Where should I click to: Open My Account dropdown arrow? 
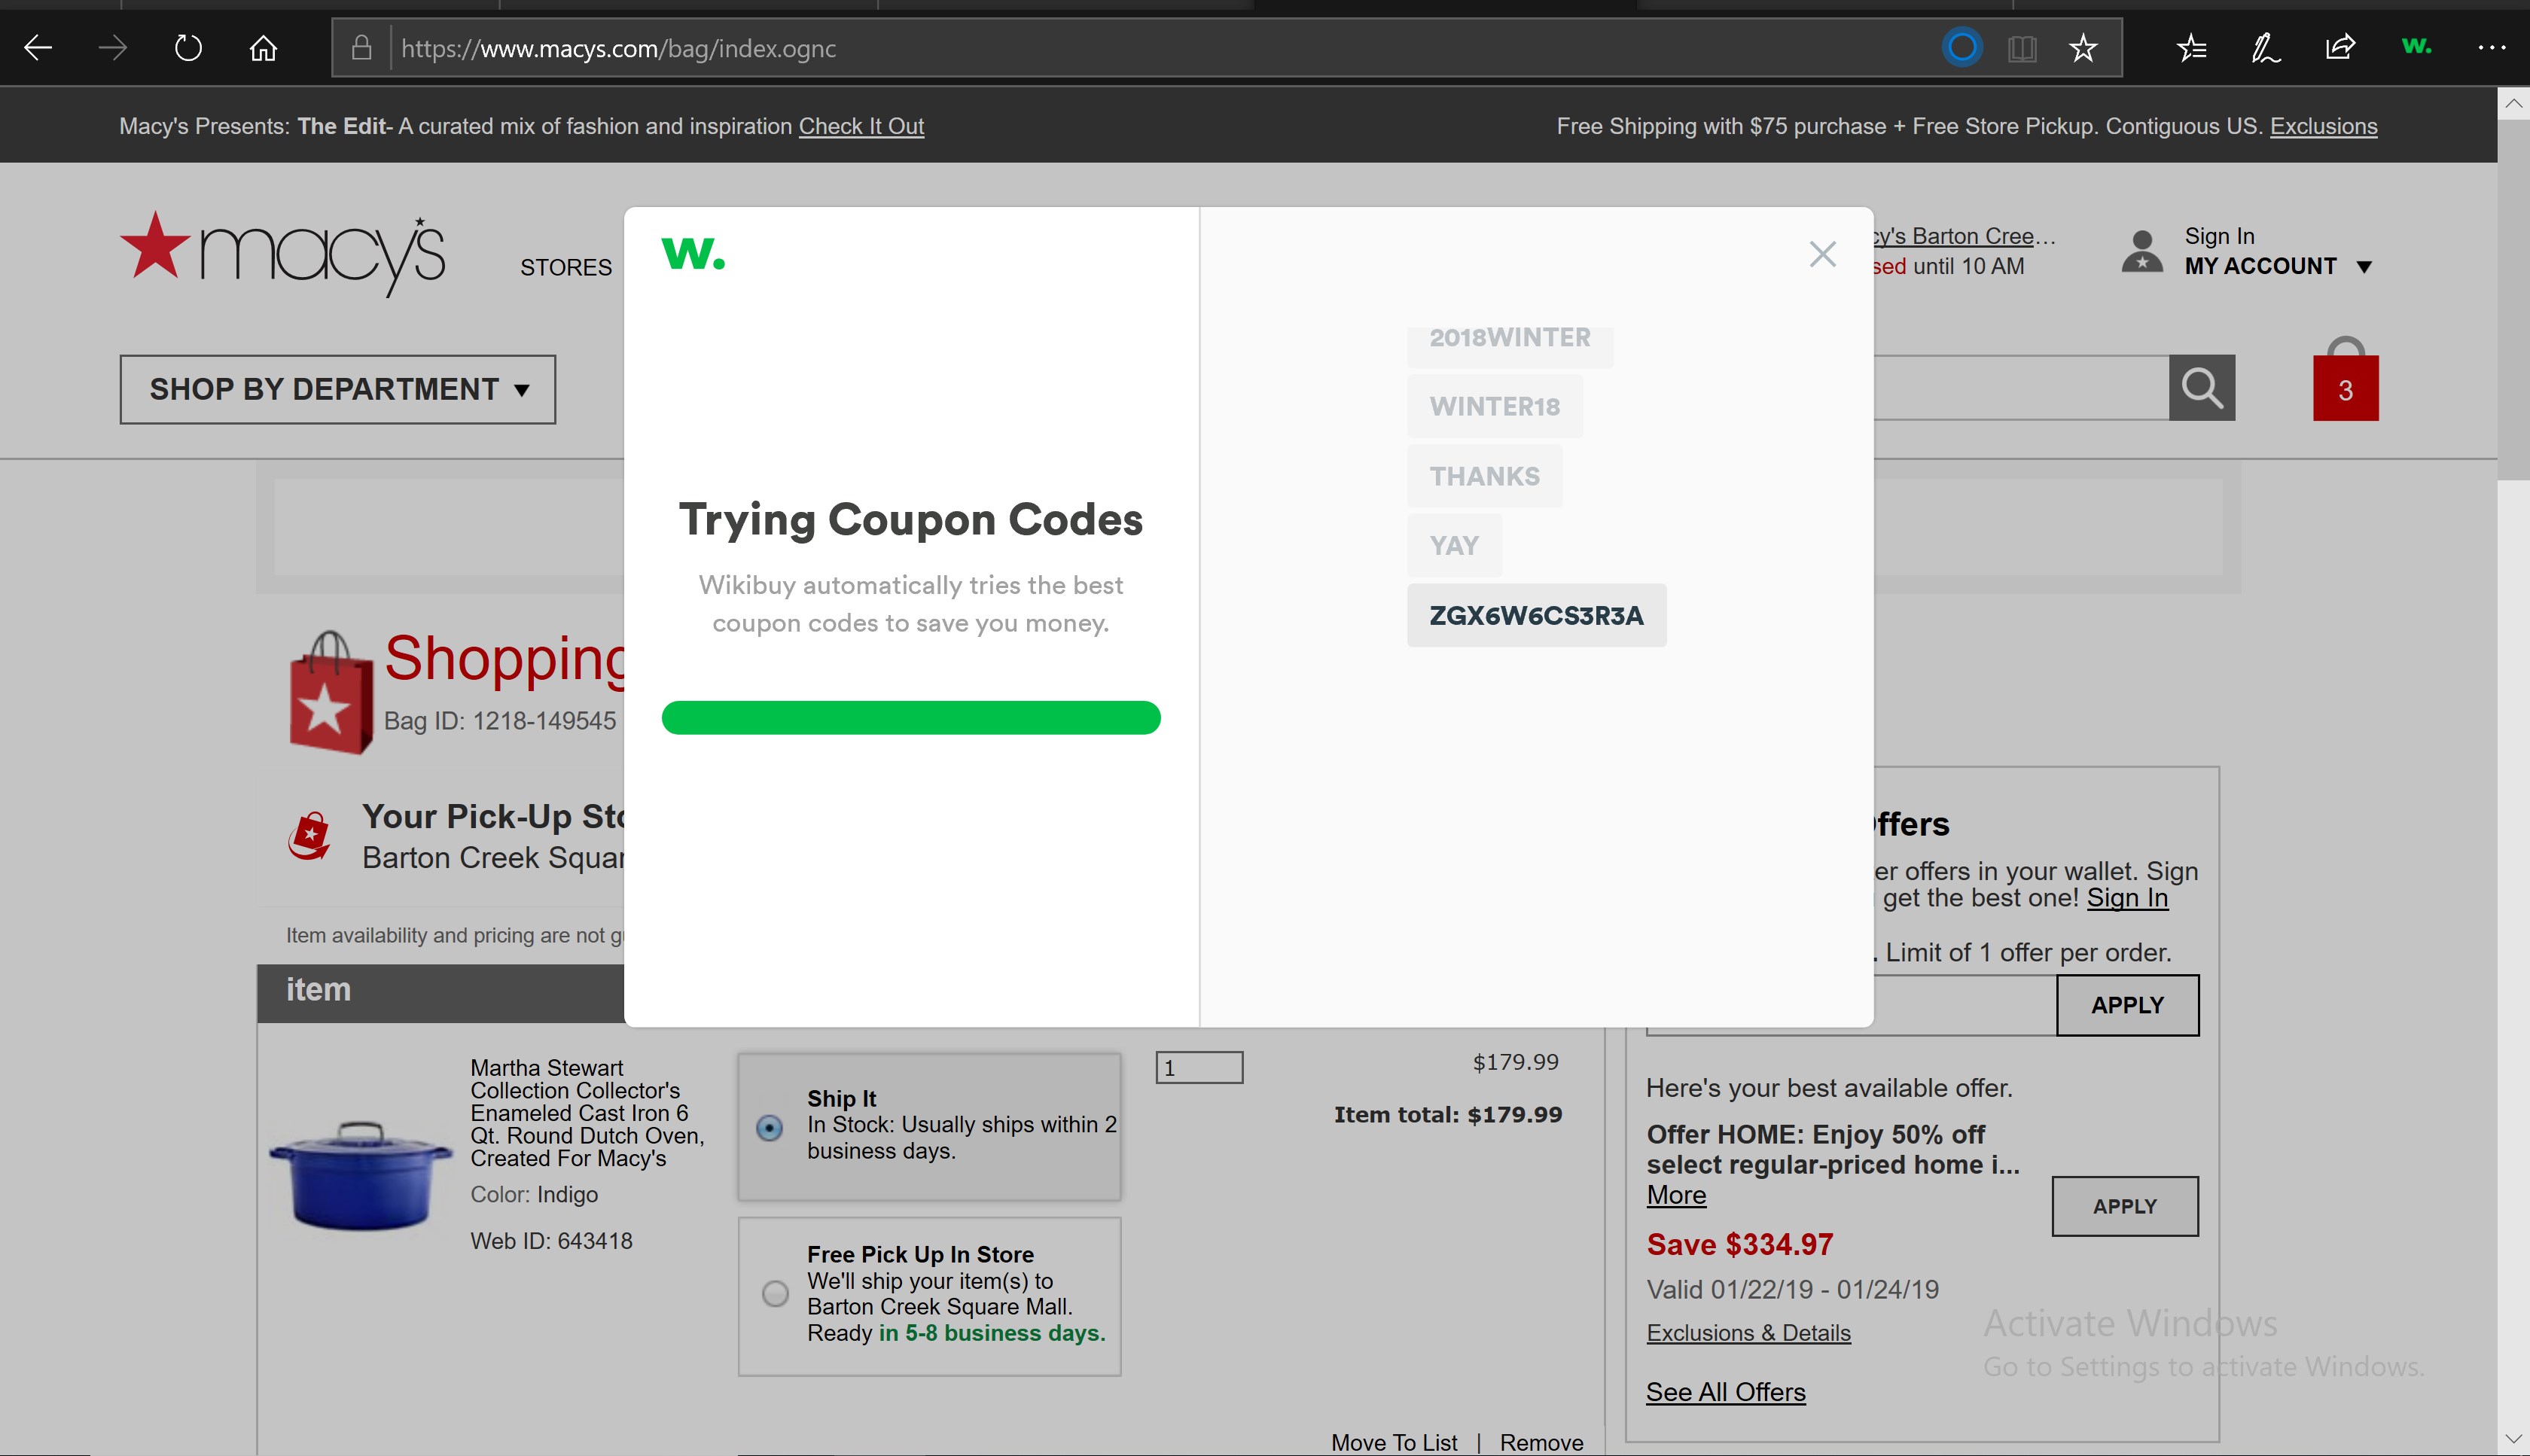click(x=2364, y=267)
